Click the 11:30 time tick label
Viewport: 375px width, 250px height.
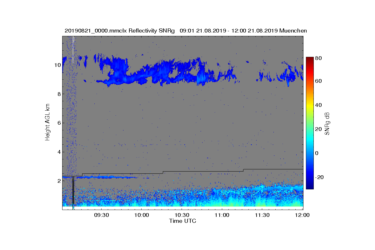[262, 215]
